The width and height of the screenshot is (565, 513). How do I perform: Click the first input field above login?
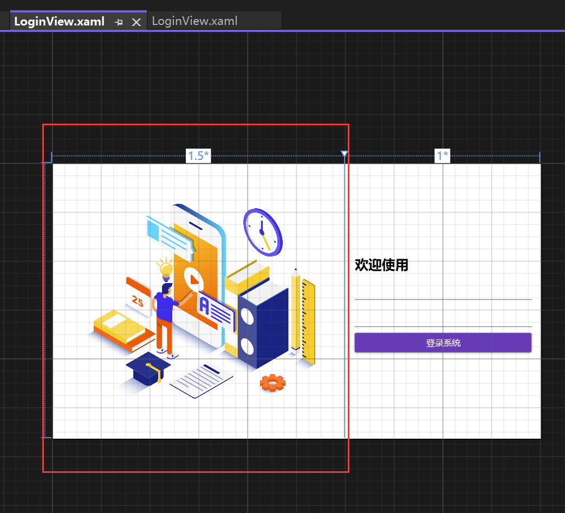(x=443, y=293)
